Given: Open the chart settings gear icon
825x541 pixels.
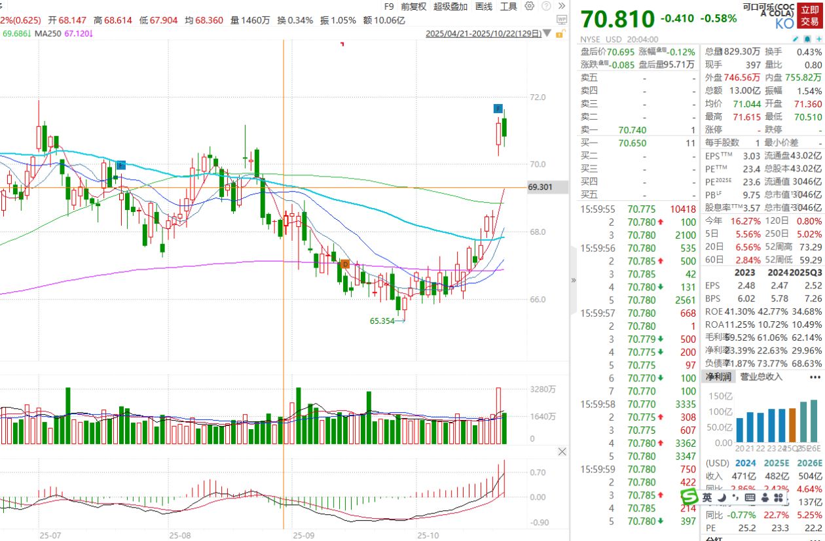Looking at the screenshot, I should coord(529,6).
